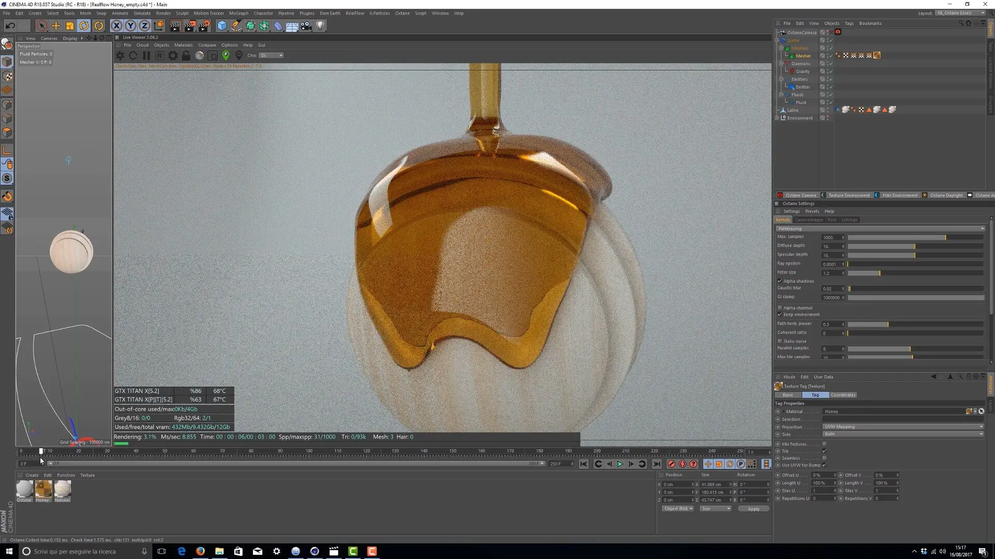The width and height of the screenshot is (995, 559).
Task: Toggle the X axis lock
Action: (x=117, y=25)
